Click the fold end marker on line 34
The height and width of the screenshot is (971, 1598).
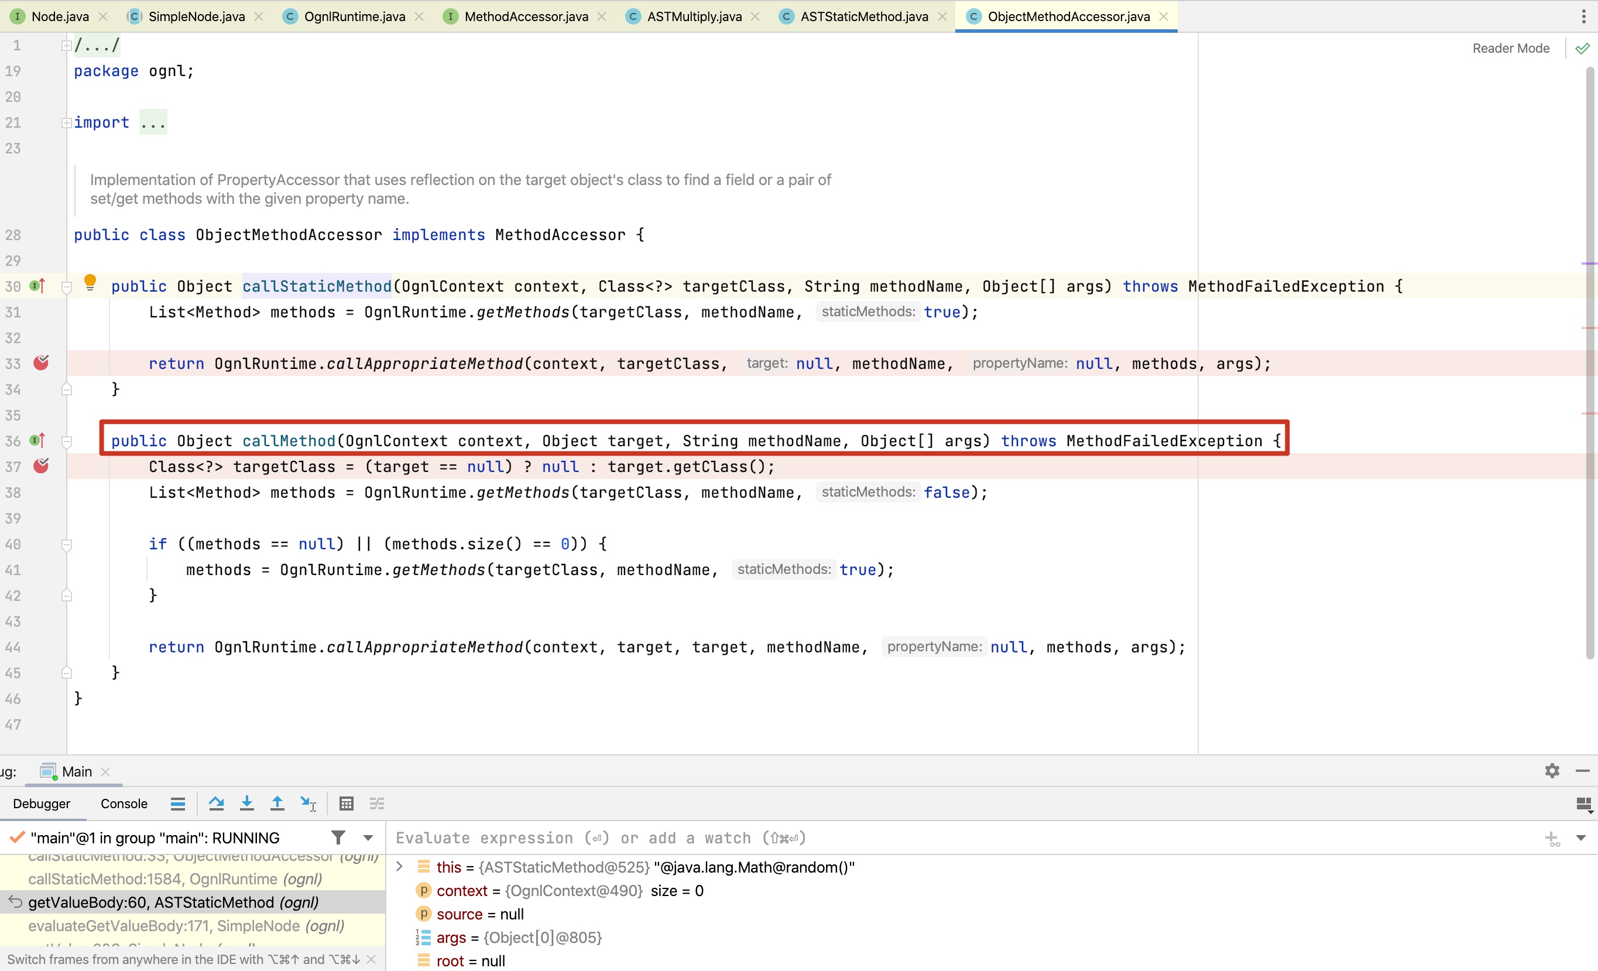tap(66, 389)
